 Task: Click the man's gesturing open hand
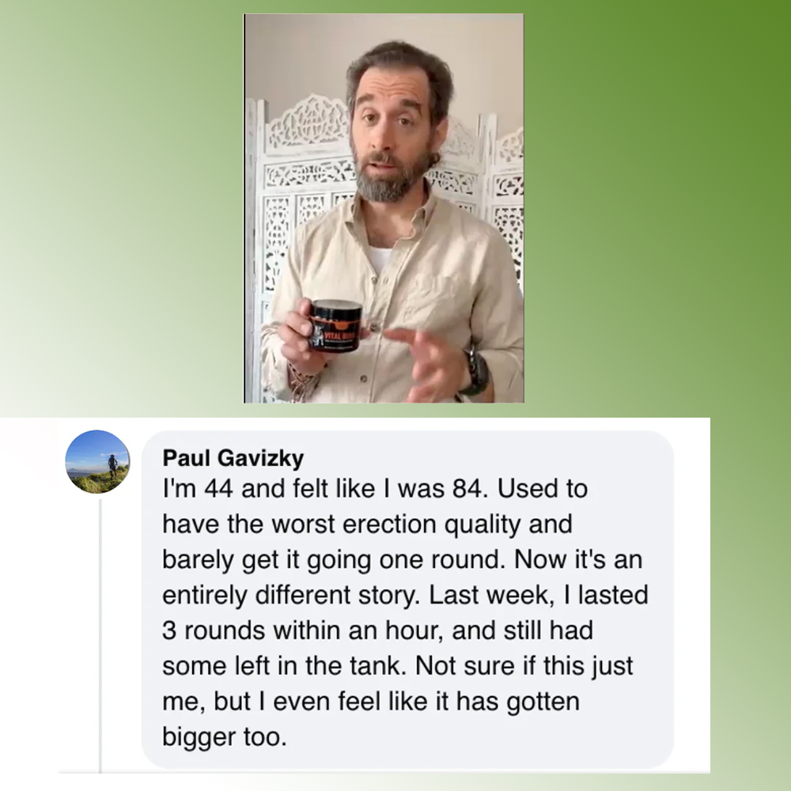[x=426, y=361]
